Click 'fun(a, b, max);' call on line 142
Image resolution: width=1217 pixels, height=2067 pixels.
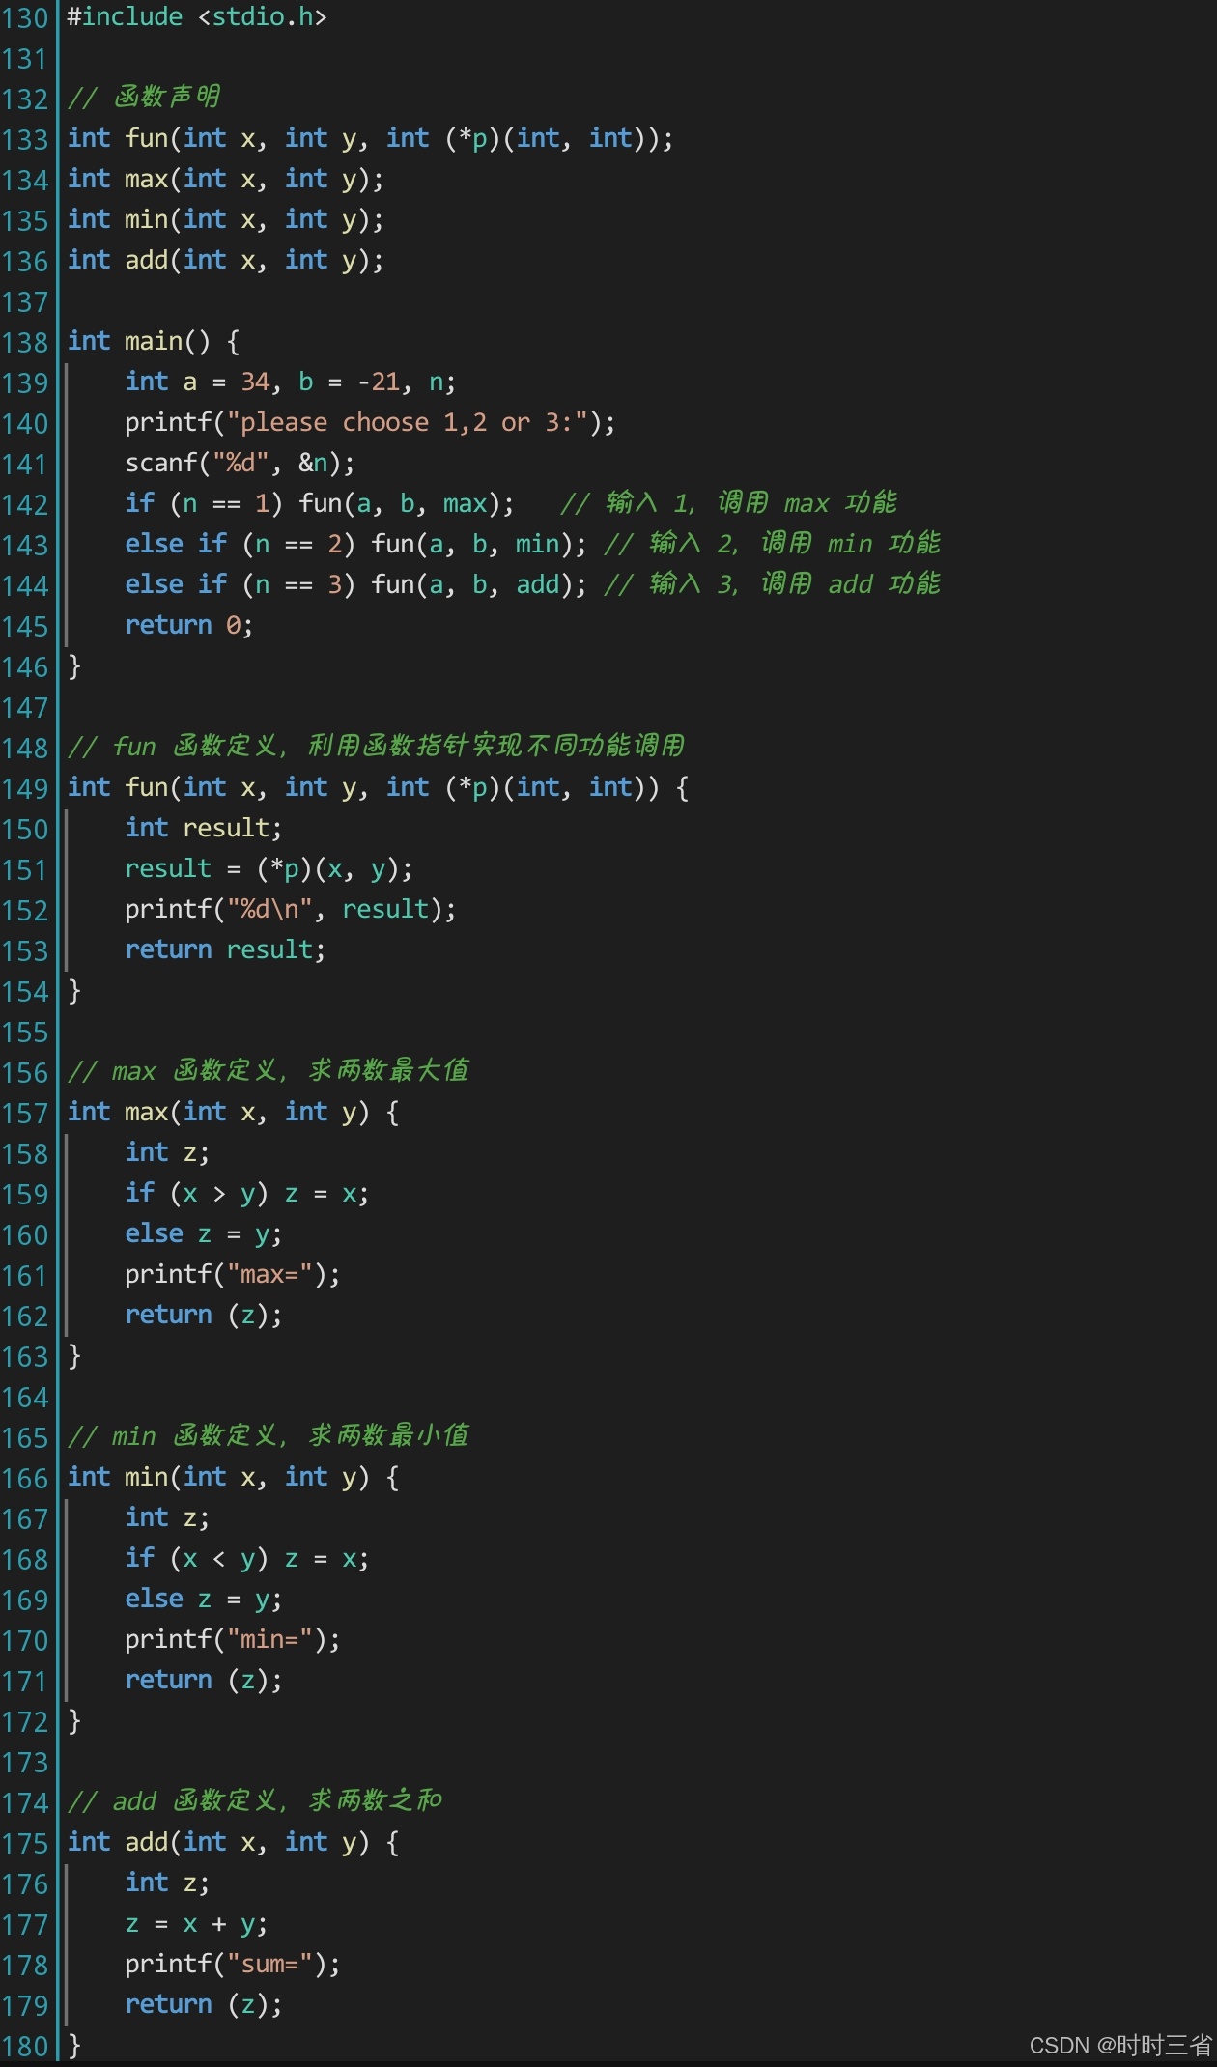[407, 504]
